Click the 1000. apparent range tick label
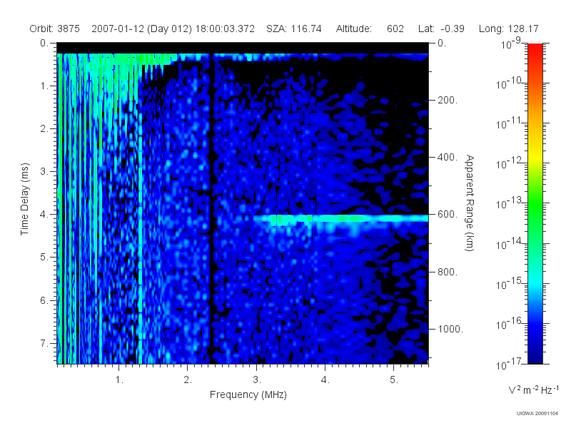Image resolution: width=571 pixels, height=428 pixels. [x=450, y=329]
